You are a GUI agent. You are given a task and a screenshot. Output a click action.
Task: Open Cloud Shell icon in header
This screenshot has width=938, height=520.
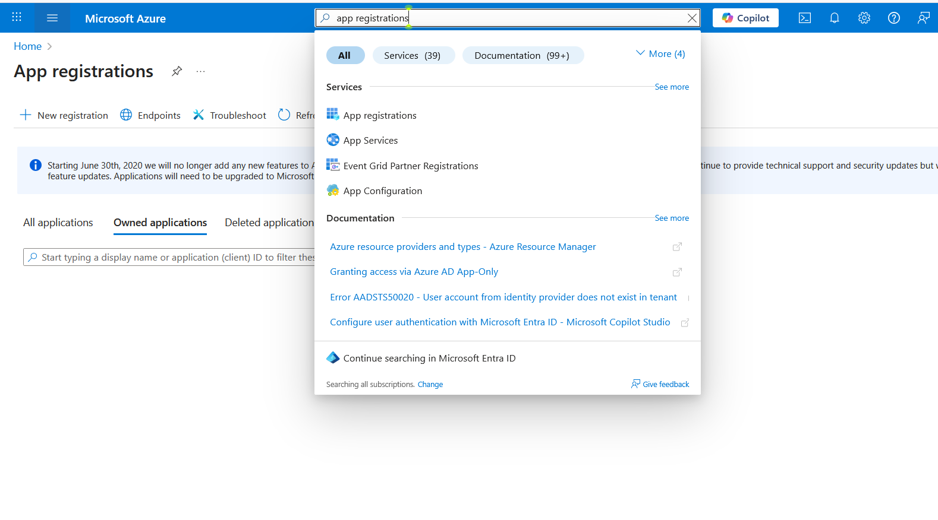coord(805,18)
